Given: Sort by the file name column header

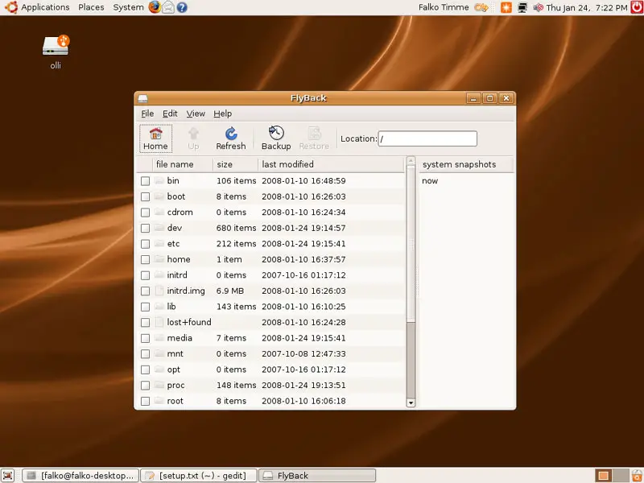Looking at the screenshot, I should pyautogui.click(x=183, y=164).
